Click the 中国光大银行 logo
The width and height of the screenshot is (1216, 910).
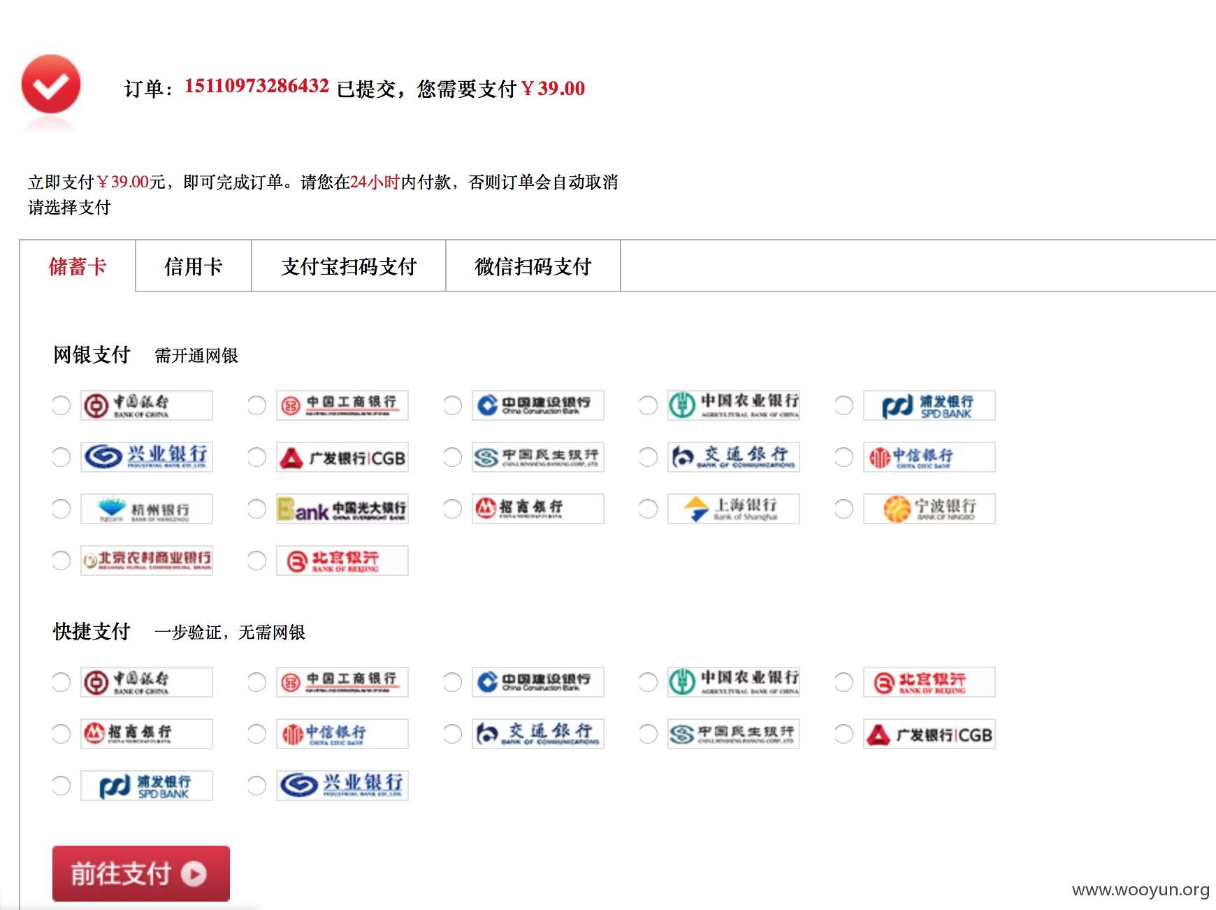(342, 509)
